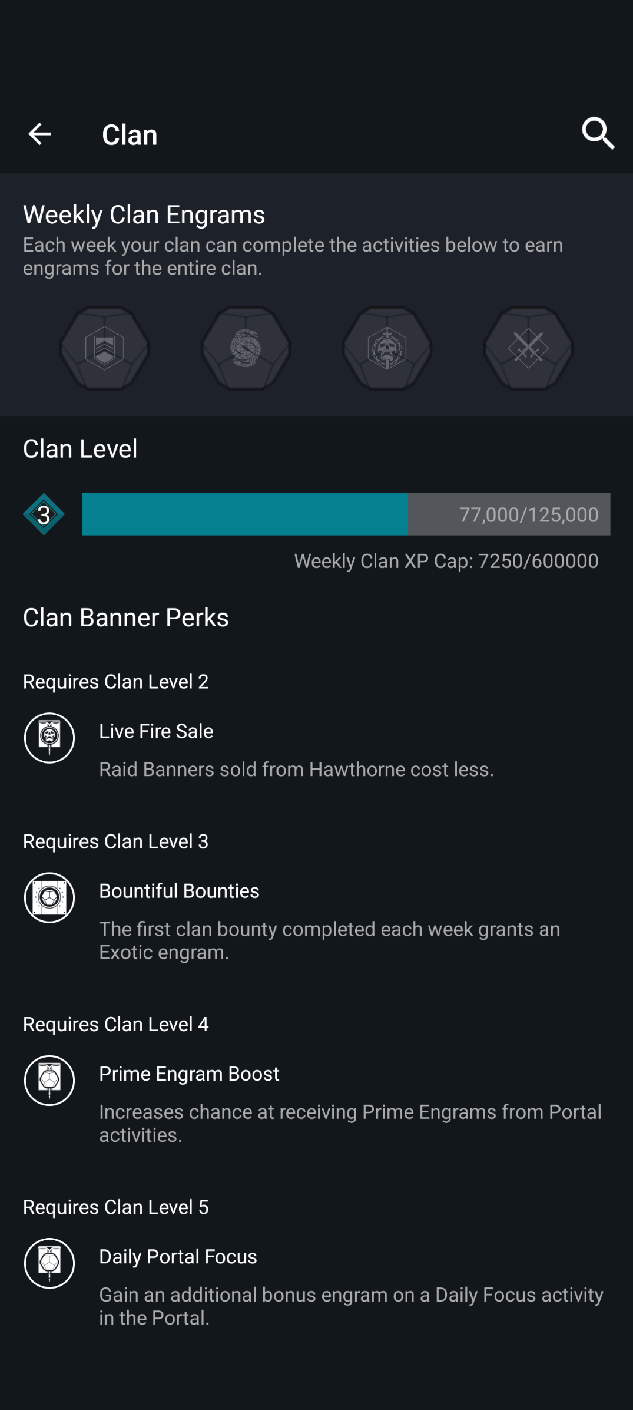Click the clan level XP progress bar

pyautogui.click(x=346, y=514)
